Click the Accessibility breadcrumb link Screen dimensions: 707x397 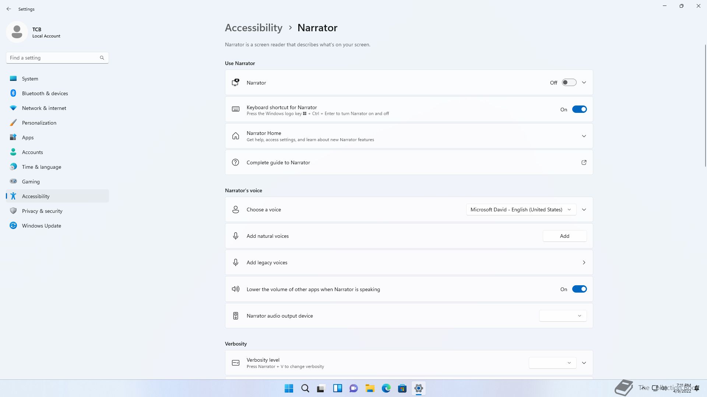tap(254, 28)
